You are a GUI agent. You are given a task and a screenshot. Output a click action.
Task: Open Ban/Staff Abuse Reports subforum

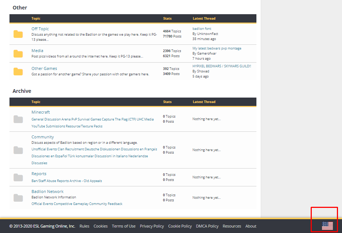pyautogui.click(x=50, y=181)
